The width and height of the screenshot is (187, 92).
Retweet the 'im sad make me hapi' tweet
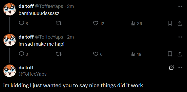pyautogui.click(x=59, y=54)
